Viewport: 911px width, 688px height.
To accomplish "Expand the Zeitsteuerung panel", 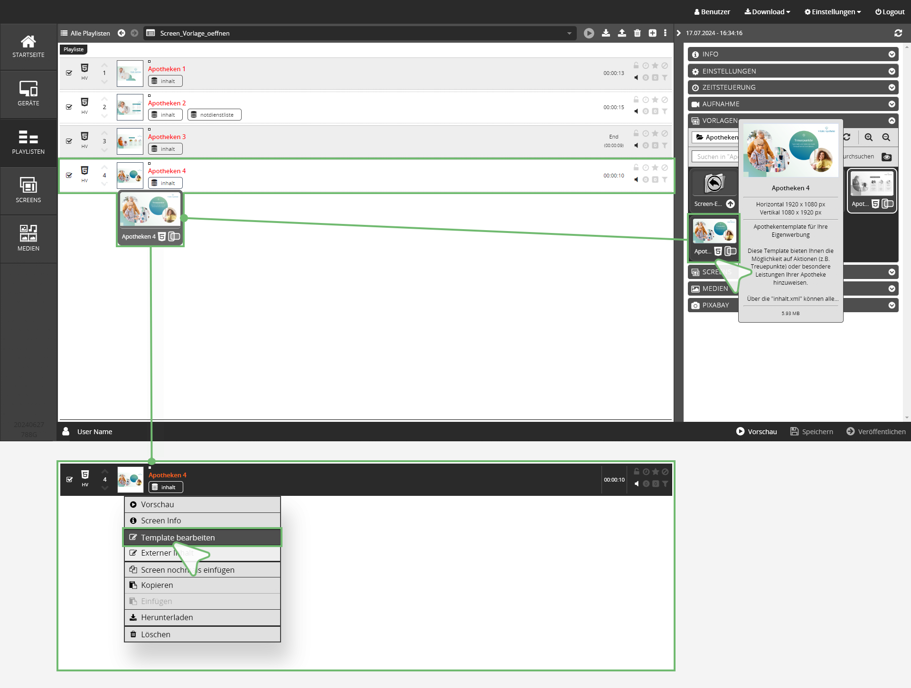I will (792, 87).
